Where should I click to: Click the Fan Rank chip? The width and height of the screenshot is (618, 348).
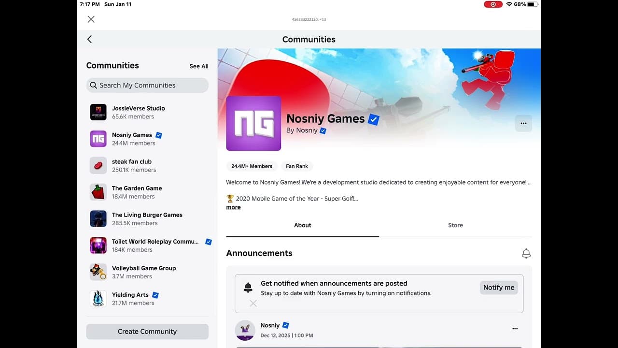(297, 166)
